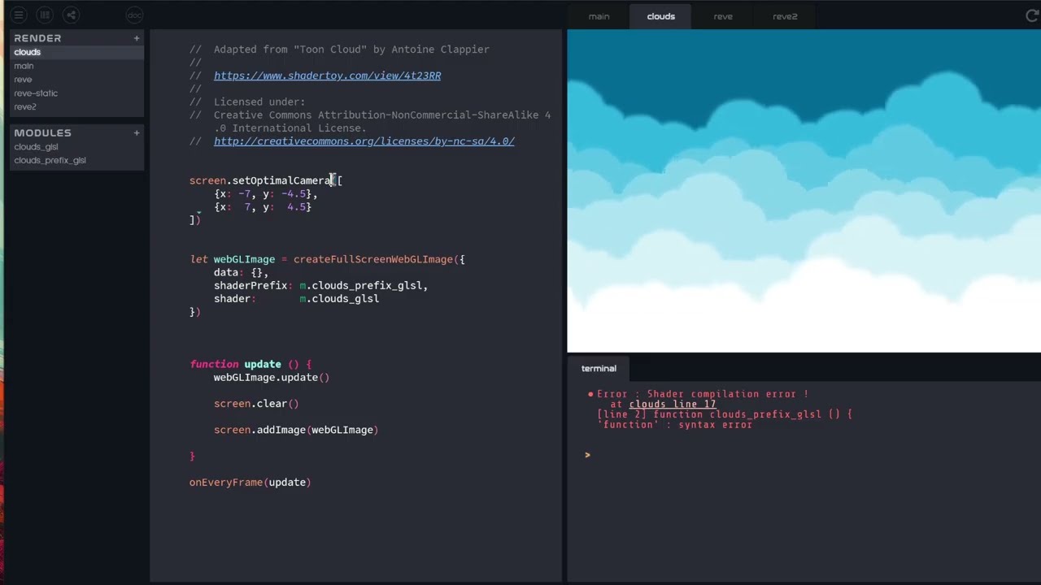The height and width of the screenshot is (585, 1041).
Task: Click 'screen.clear()' in the code
Action: coord(256,404)
